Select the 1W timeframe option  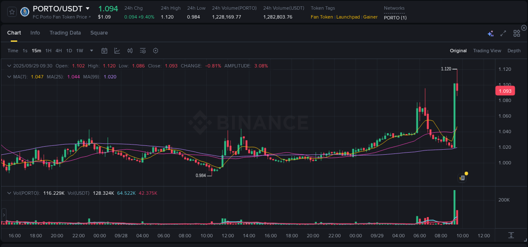(79, 50)
